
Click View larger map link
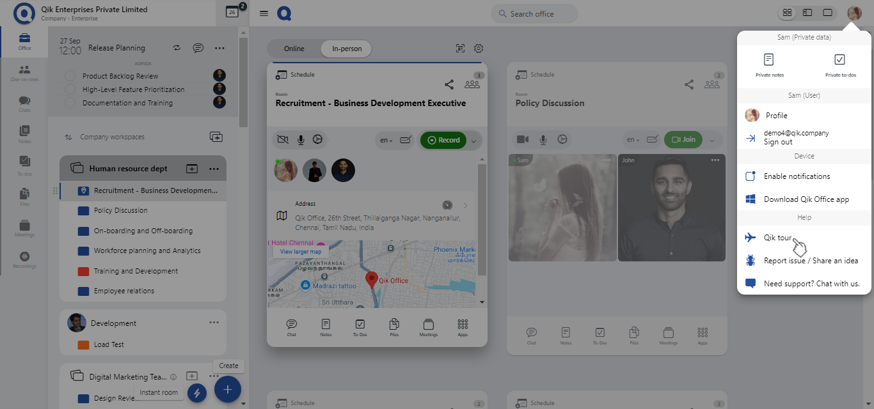300,252
